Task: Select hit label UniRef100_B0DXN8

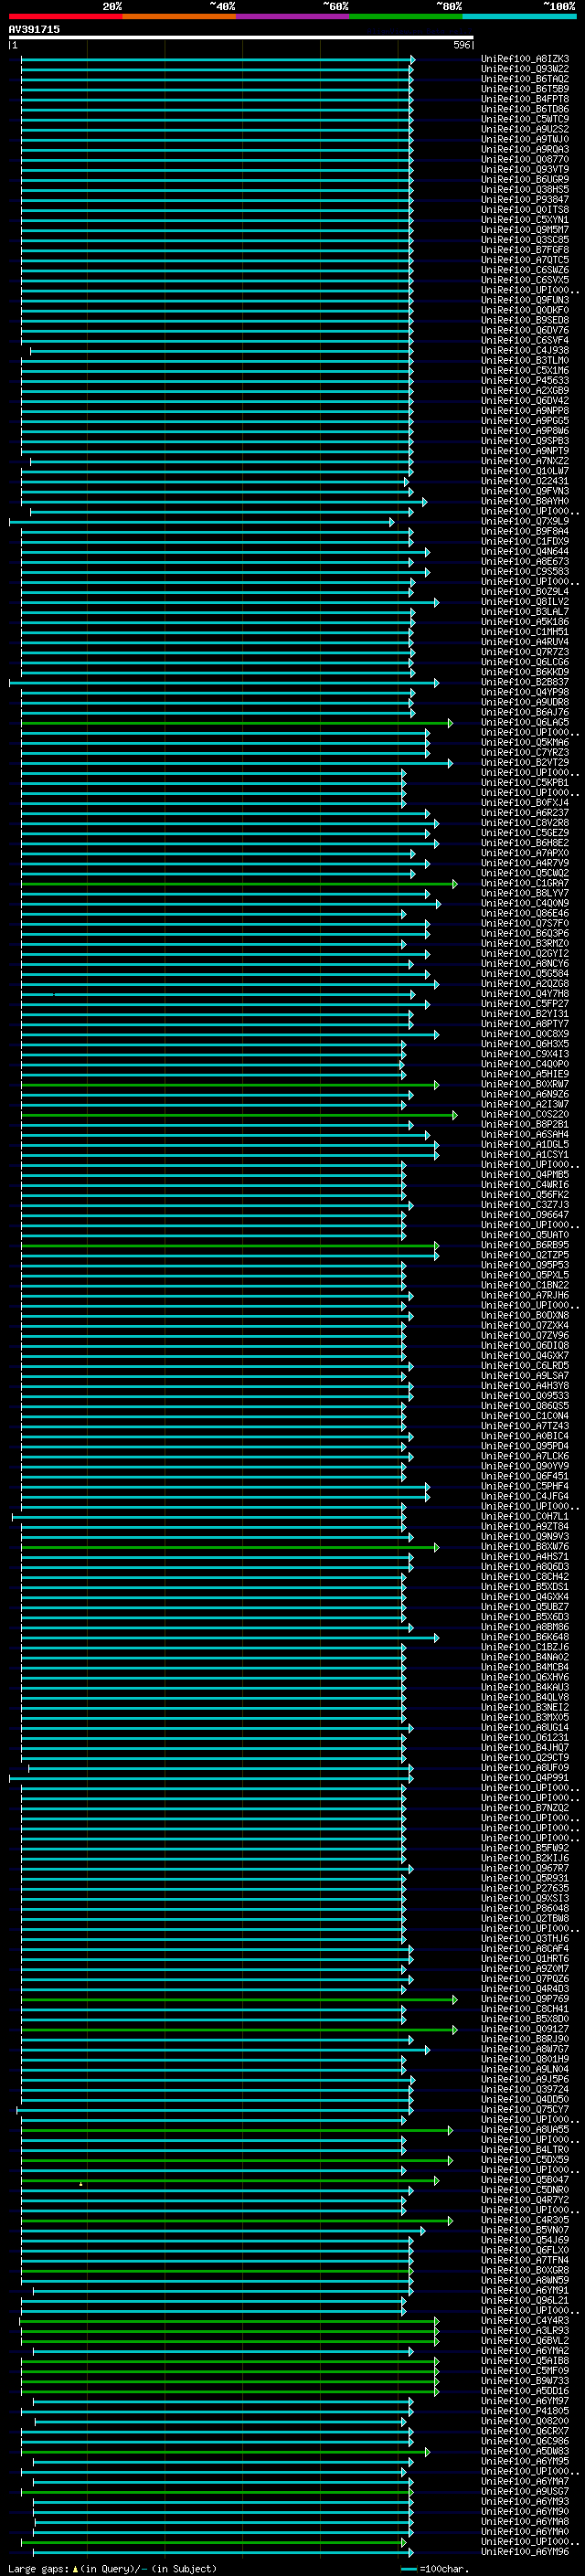Action: click(525, 1315)
